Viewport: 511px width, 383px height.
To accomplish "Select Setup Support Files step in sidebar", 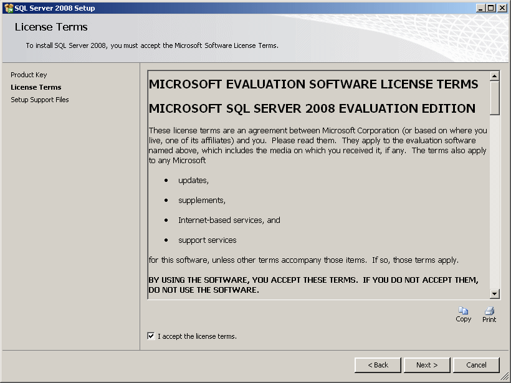I will click(40, 100).
